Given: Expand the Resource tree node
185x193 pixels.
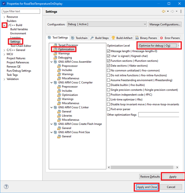Looking at the screenshot, I should coord(4,17).
